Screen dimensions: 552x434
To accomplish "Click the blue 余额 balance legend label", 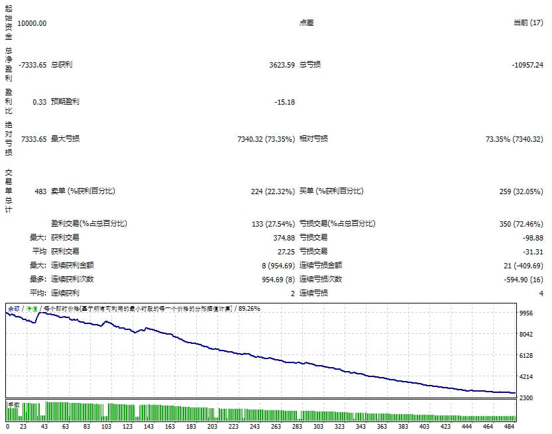I will pyautogui.click(x=13, y=308).
